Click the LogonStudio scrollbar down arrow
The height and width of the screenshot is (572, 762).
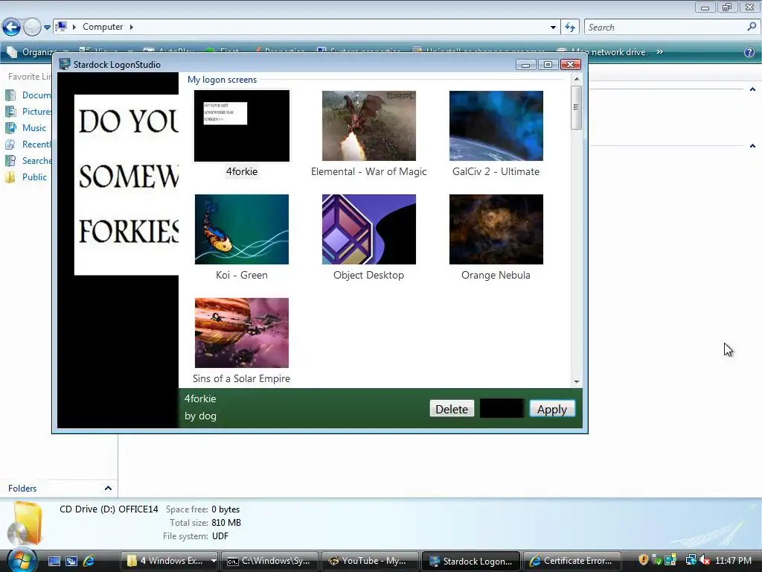click(577, 382)
